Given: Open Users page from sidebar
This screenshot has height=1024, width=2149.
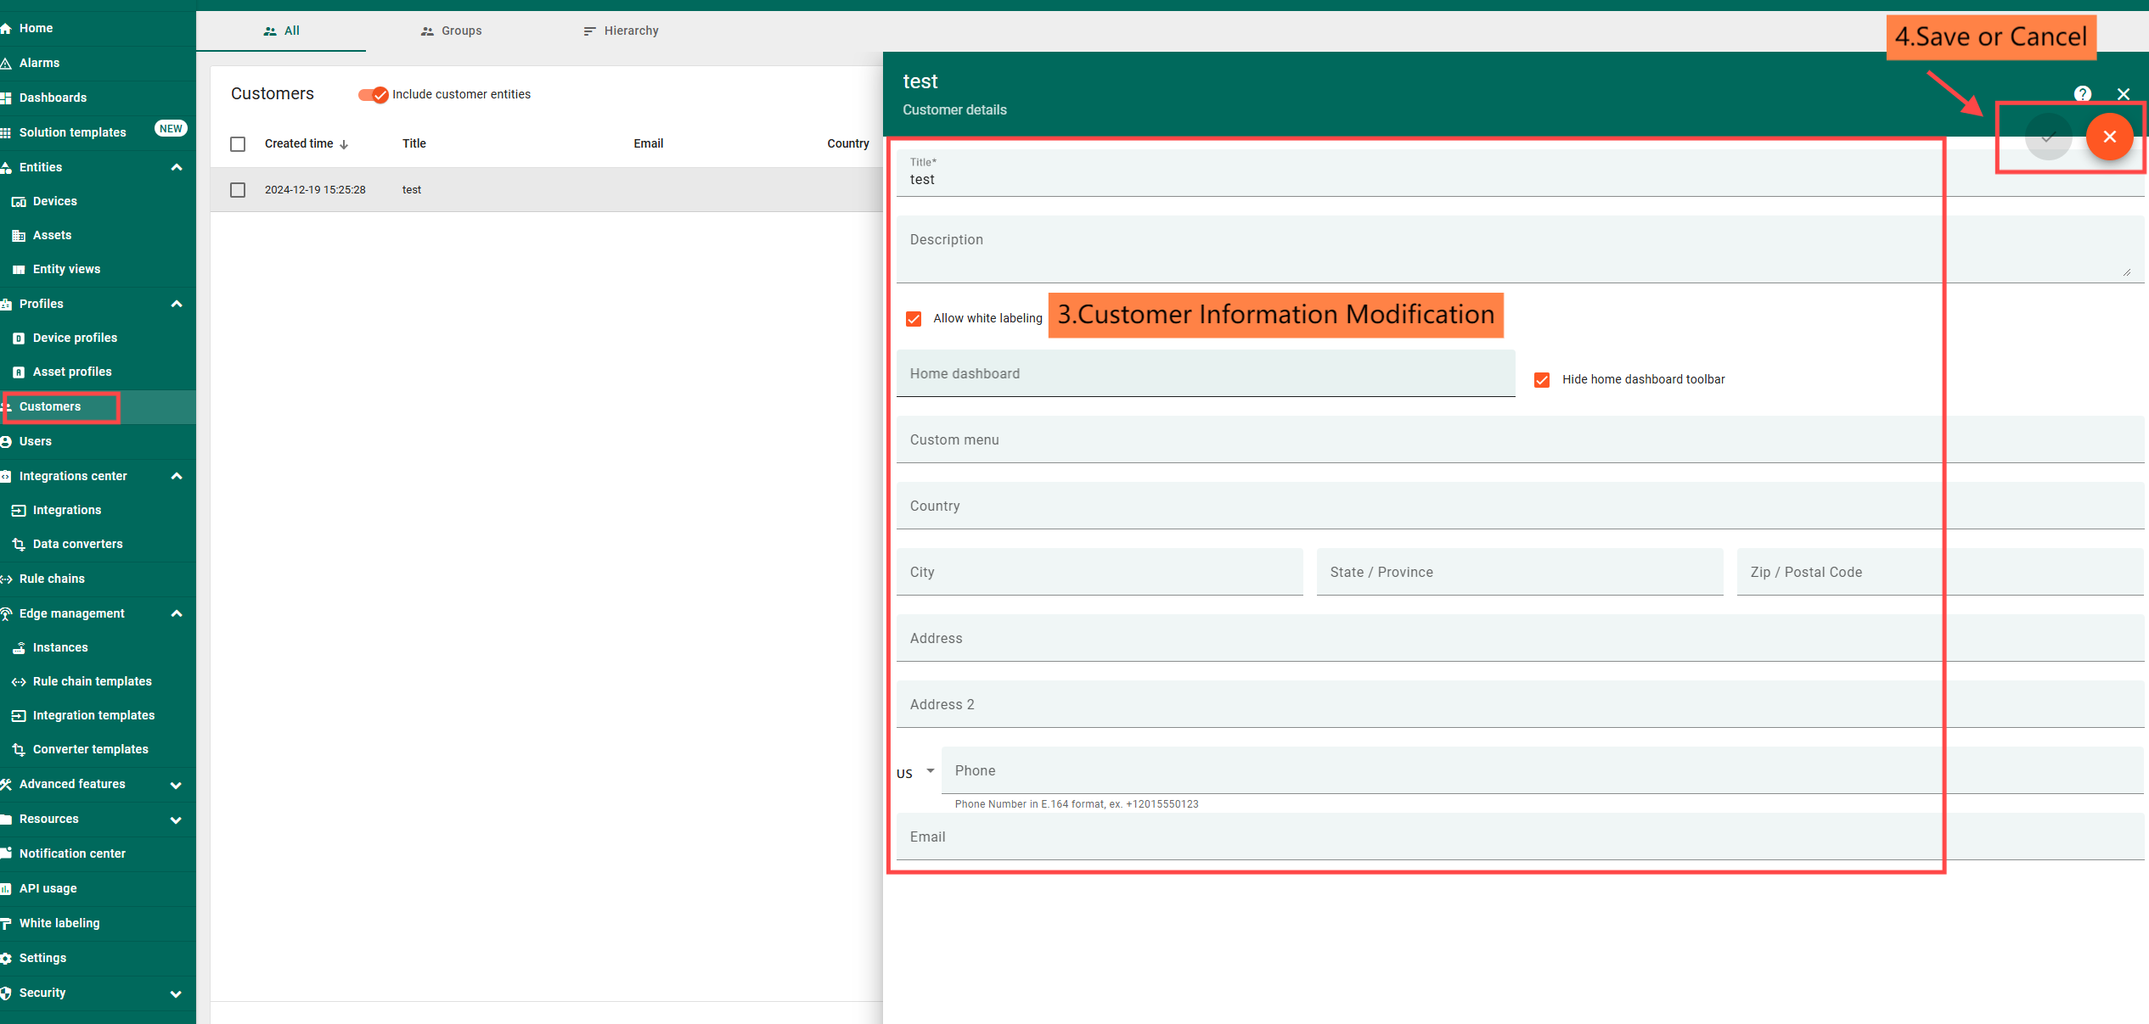Looking at the screenshot, I should [x=36, y=441].
